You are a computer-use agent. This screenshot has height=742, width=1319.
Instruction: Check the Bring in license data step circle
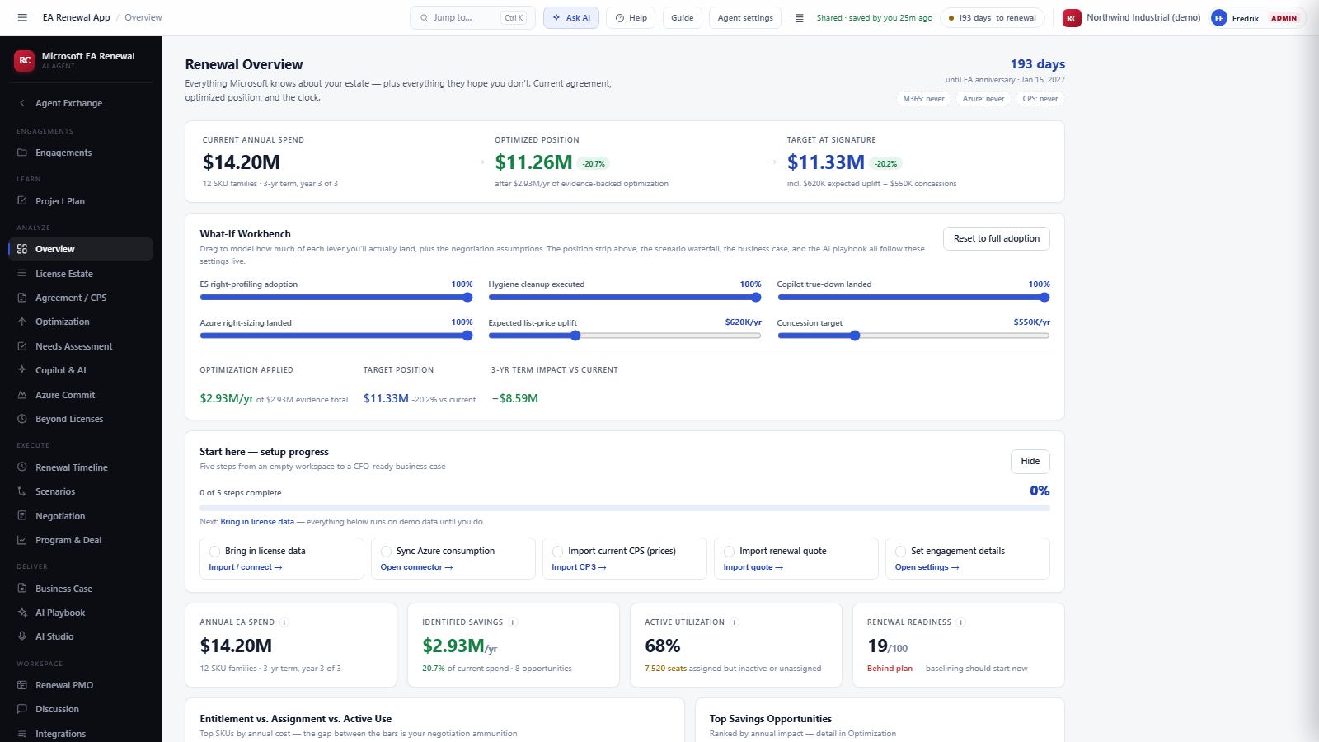(214, 552)
